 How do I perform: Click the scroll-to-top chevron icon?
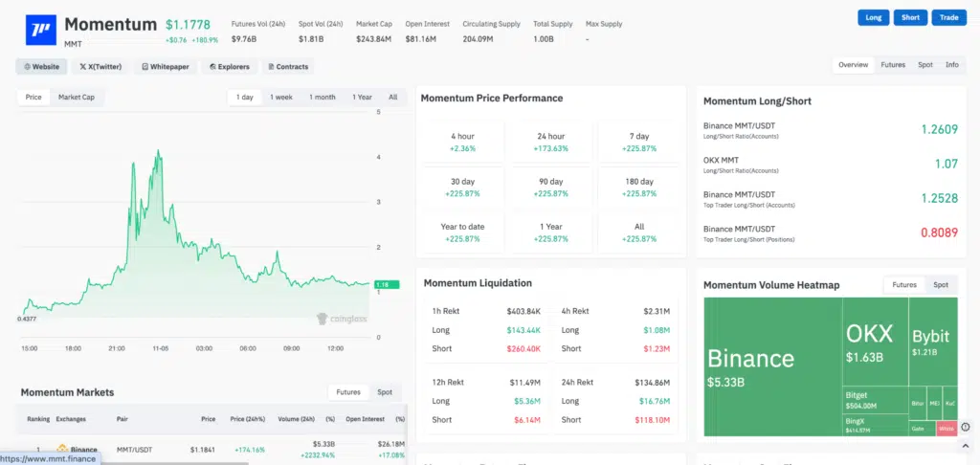point(965,449)
